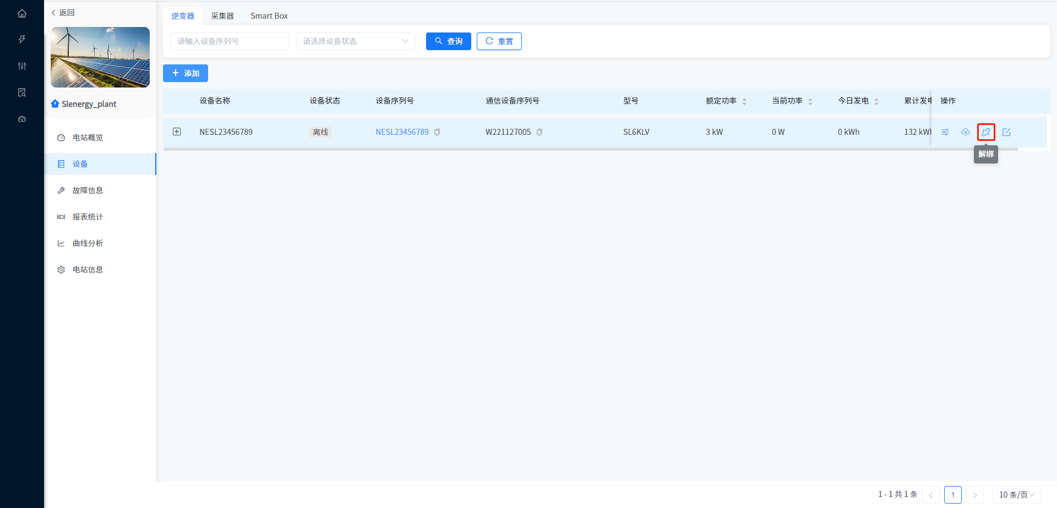Image resolution: width=1057 pixels, height=508 pixels.
Task: Click the unbind (解绑) device icon
Action: click(x=985, y=132)
